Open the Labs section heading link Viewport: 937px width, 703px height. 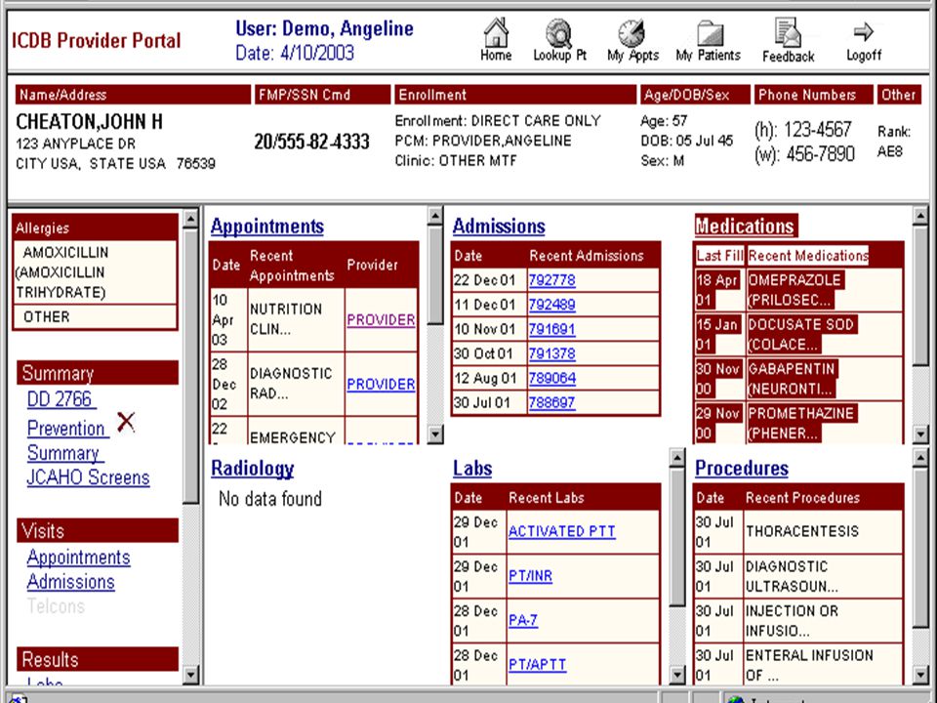pyautogui.click(x=472, y=469)
